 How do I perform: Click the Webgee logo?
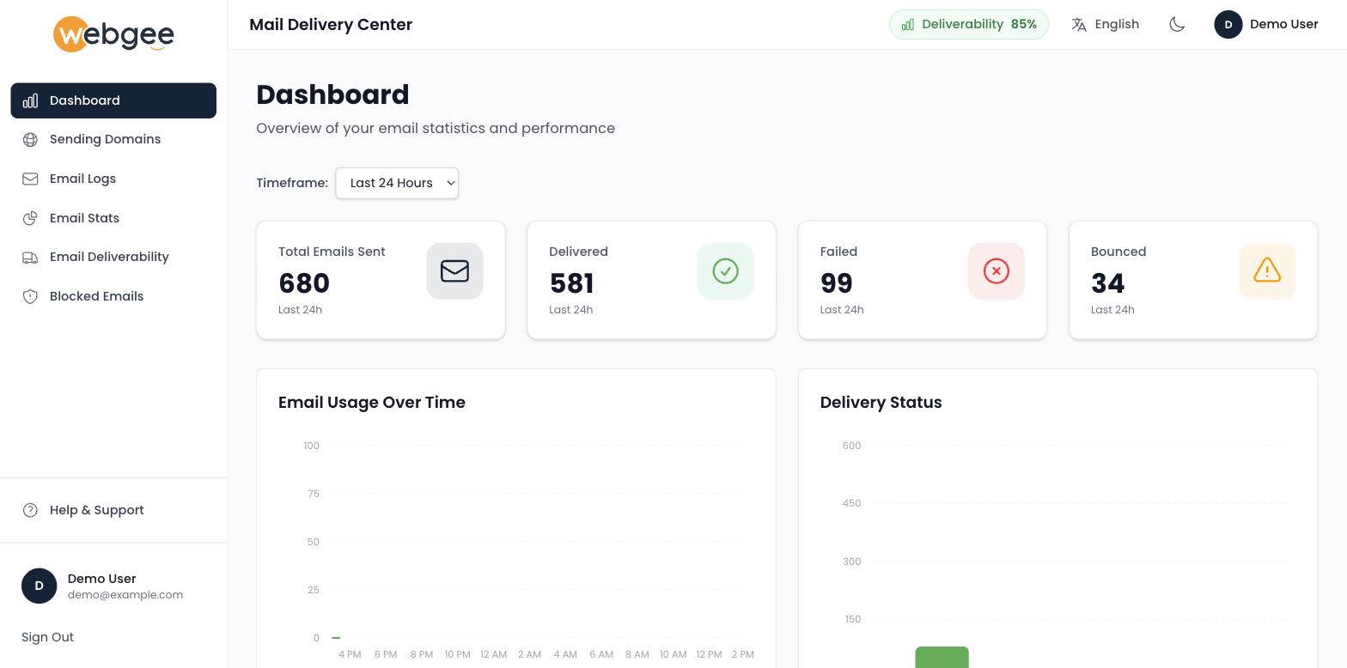coord(113,34)
